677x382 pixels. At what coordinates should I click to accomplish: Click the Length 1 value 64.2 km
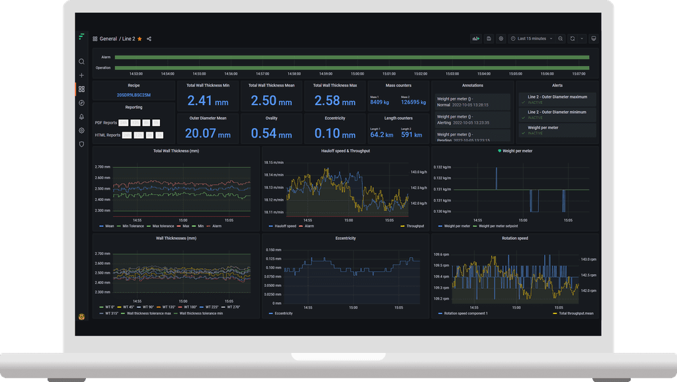[x=381, y=135]
